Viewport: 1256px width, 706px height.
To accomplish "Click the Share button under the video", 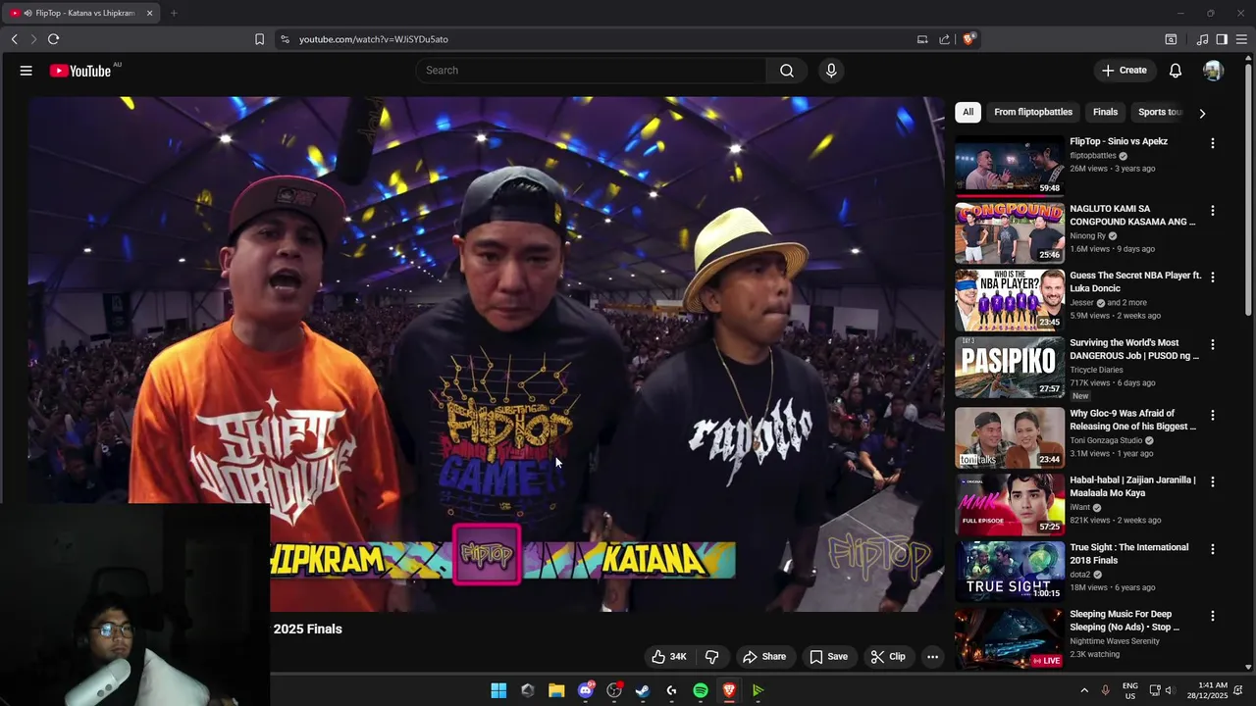I will point(764,657).
